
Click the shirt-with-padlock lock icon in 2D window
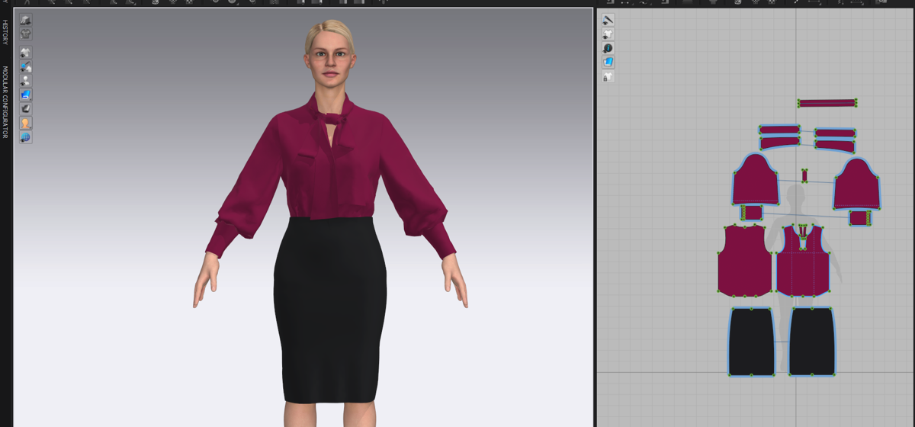pyautogui.click(x=608, y=76)
